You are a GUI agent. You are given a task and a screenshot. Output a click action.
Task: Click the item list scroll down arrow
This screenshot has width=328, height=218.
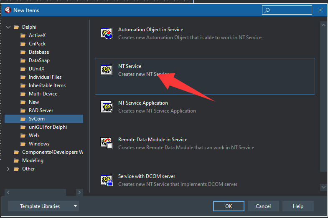(323, 187)
